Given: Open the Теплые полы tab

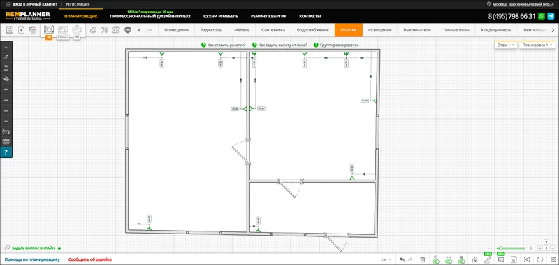Looking at the screenshot, I should pos(456,30).
